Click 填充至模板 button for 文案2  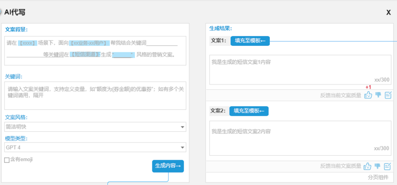tap(249, 111)
